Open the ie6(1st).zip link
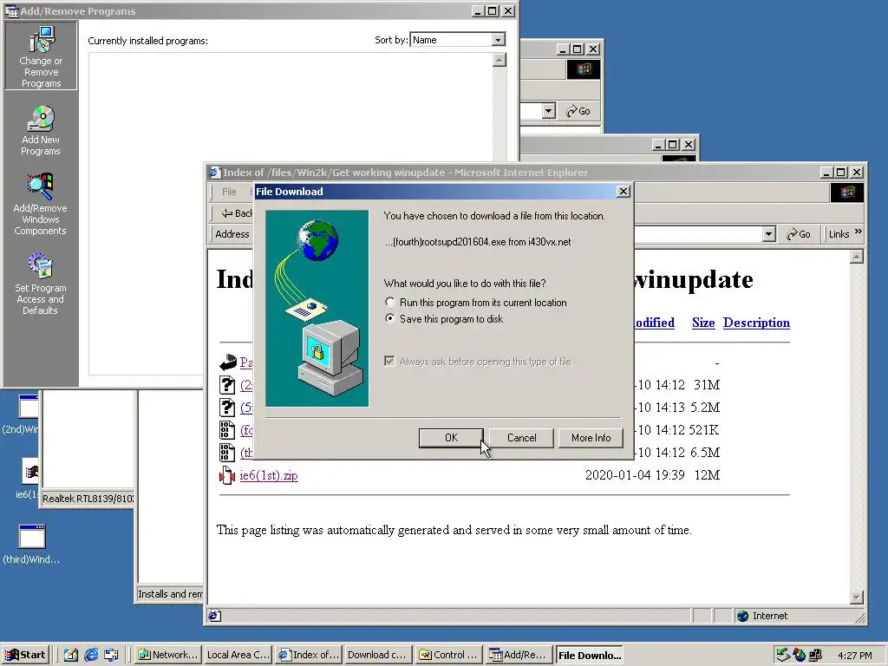This screenshot has height=666, width=888. [269, 475]
